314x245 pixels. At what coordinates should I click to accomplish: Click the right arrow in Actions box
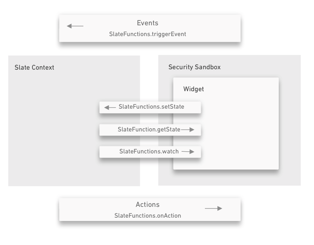click(x=213, y=209)
